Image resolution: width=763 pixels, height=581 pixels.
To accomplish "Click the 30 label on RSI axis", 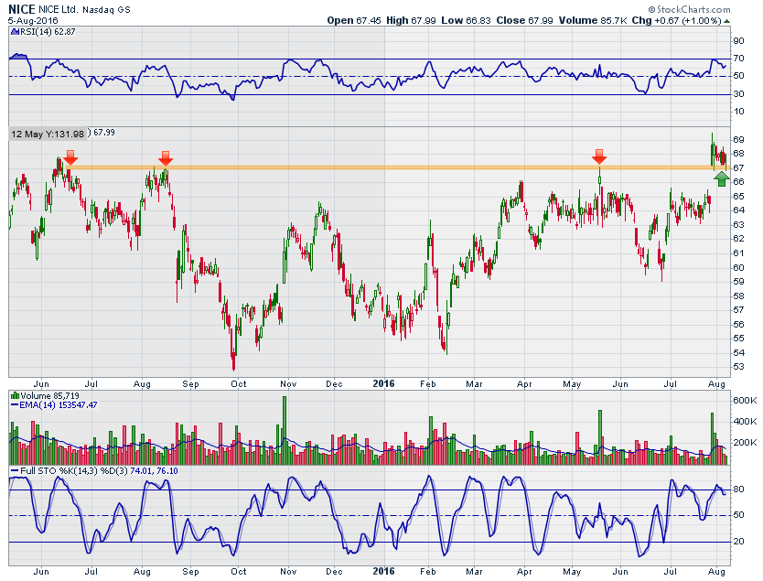I will tap(738, 94).
